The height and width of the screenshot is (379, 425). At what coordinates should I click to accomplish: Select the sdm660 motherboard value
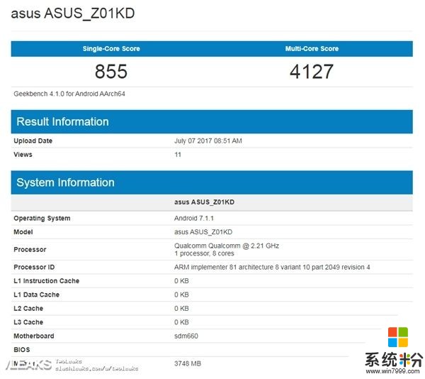point(186,336)
